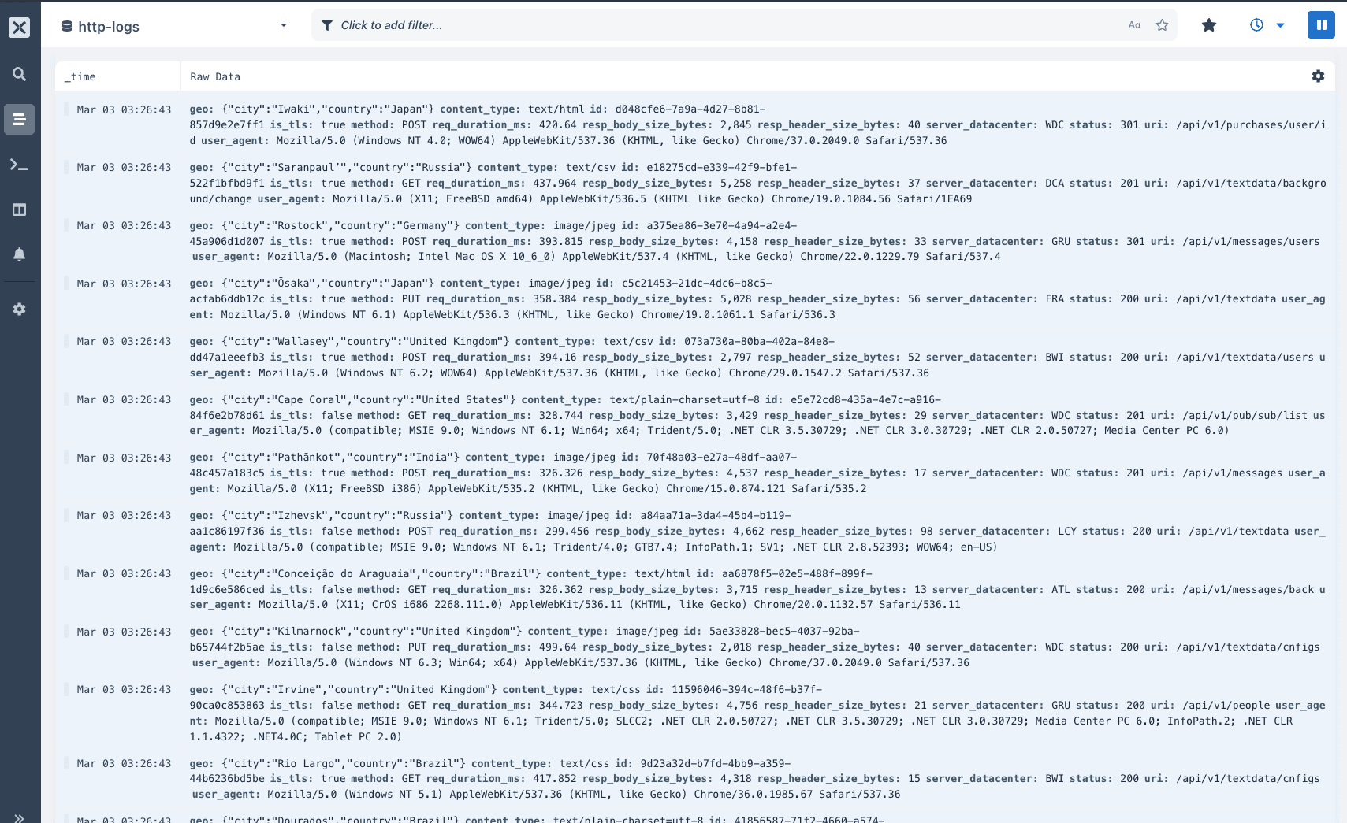Star the current filter query
Image resolution: width=1347 pixels, height=823 pixels.
coord(1161,24)
